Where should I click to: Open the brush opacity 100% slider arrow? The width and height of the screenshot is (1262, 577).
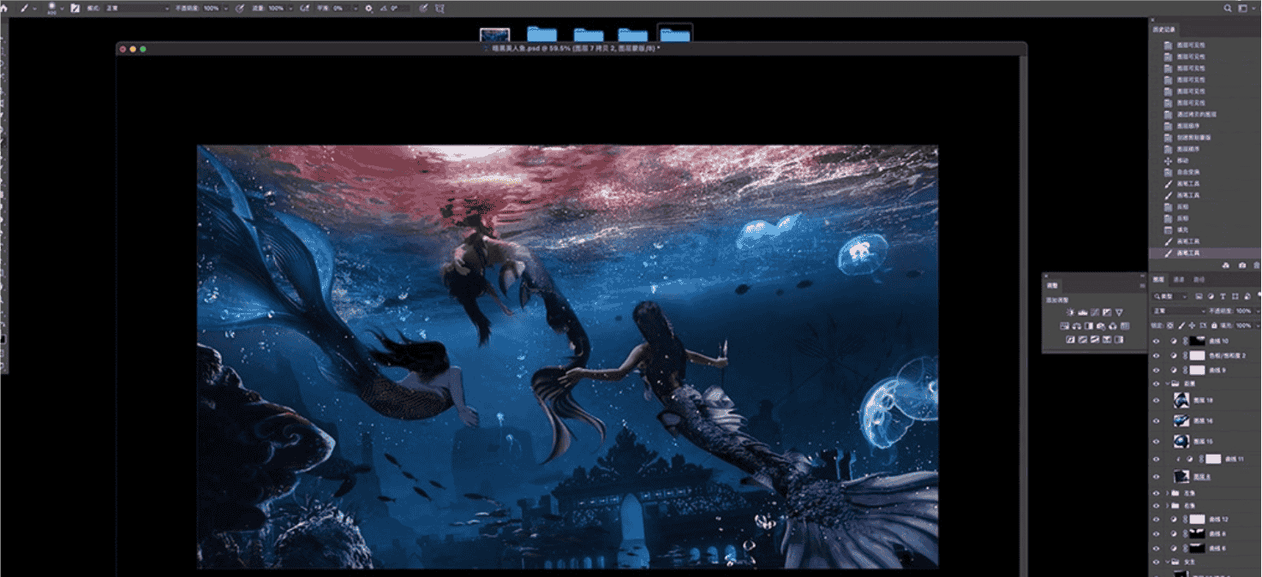pyautogui.click(x=224, y=8)
